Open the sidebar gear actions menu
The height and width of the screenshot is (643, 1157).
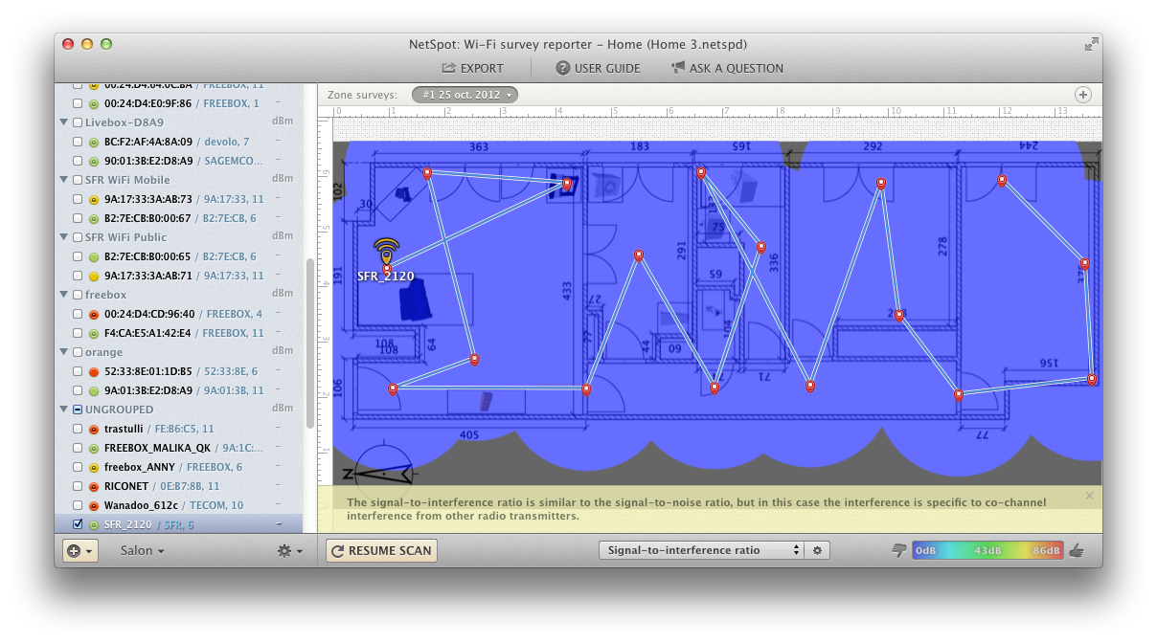[289, 551]
